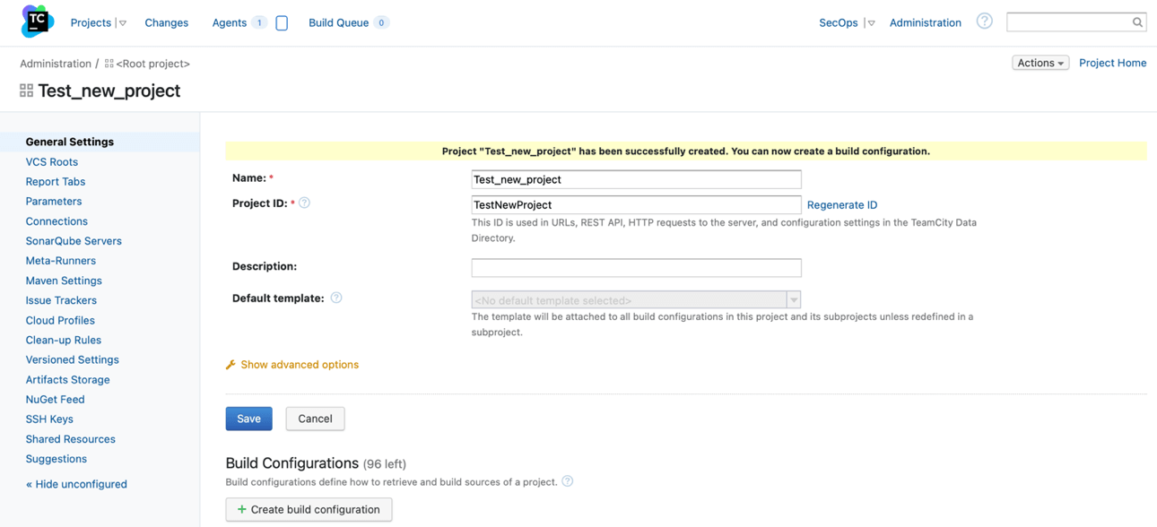The width and height of the screenshot is (1157, 527).
Task: Click Hide unconfigured link
Action: pos(76,484)
